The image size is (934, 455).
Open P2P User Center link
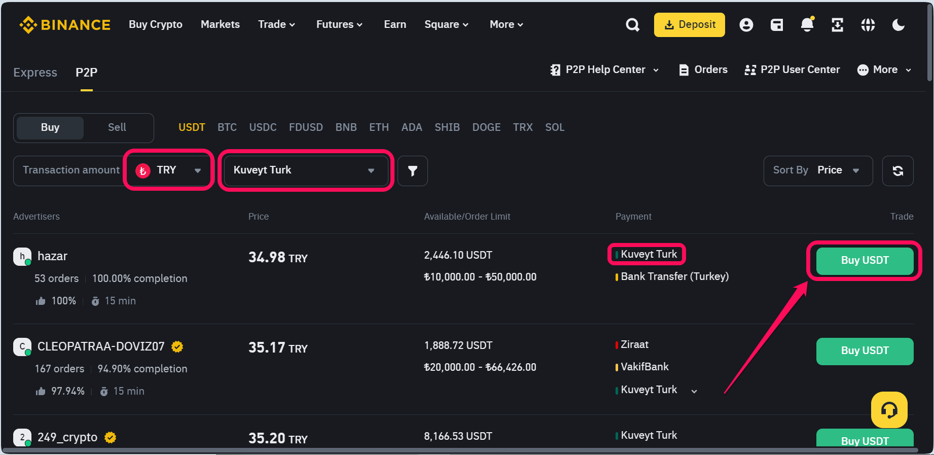click(792, 70)
